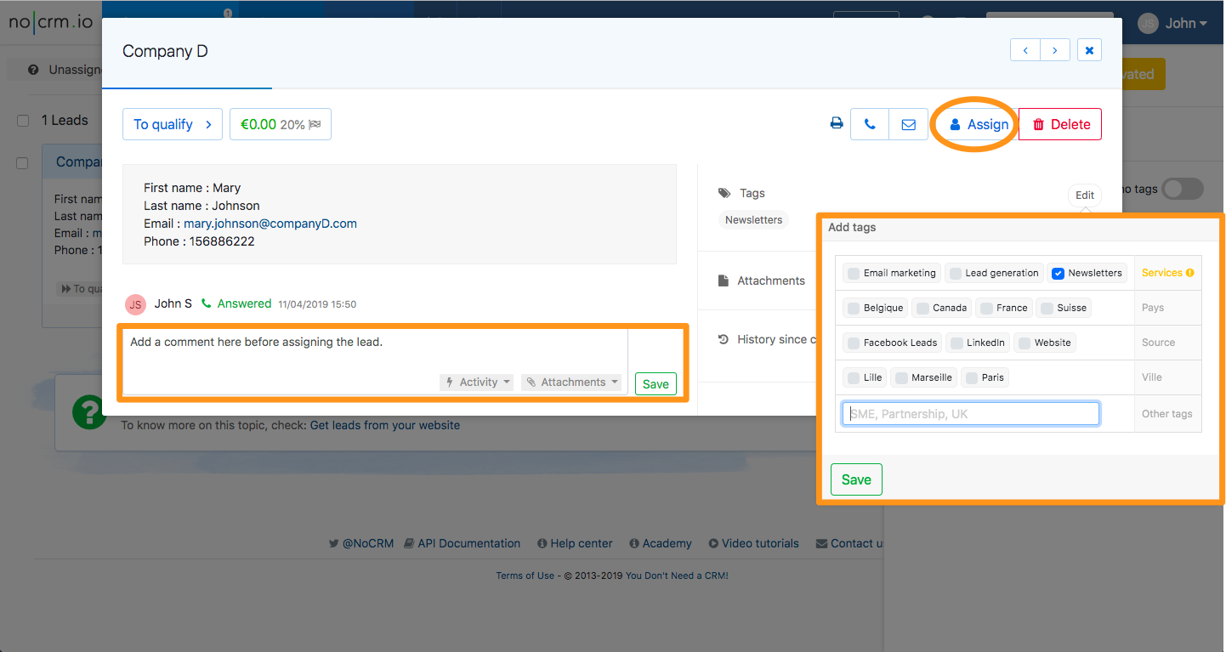The width and height of the screenshot is (1226, 652).
Task: Open mary.johnson@companyD.com email link
Action: 270,224
